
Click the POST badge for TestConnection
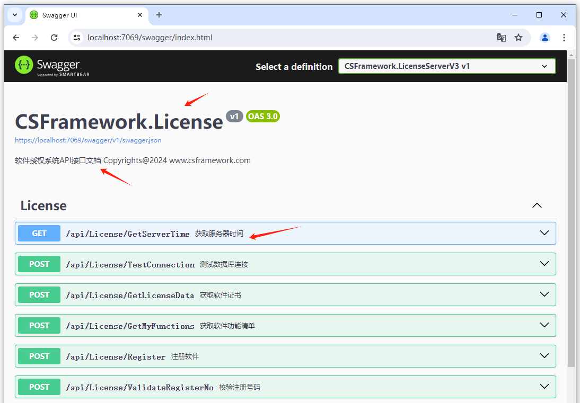click(39, 264)
